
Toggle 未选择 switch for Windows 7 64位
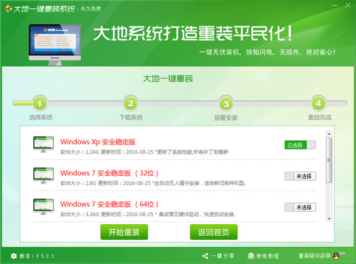[x=300, y=207]
